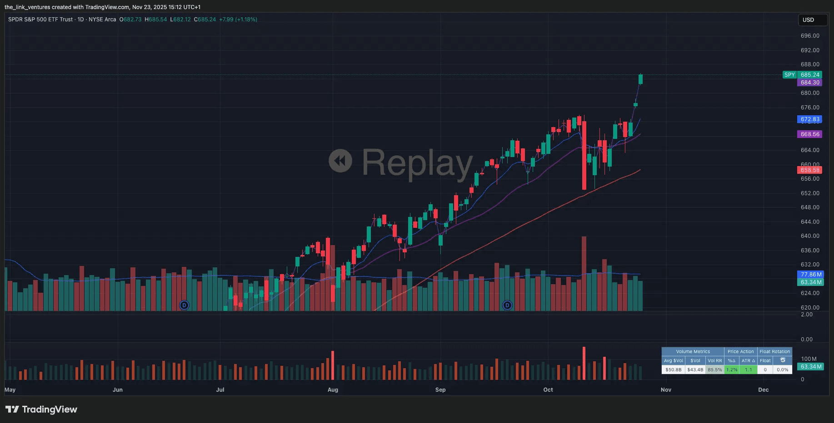The image size is (834, 423).
Task: Select the purple 684.30 price label
Action: pyautogui.click(x=809, y=83)
